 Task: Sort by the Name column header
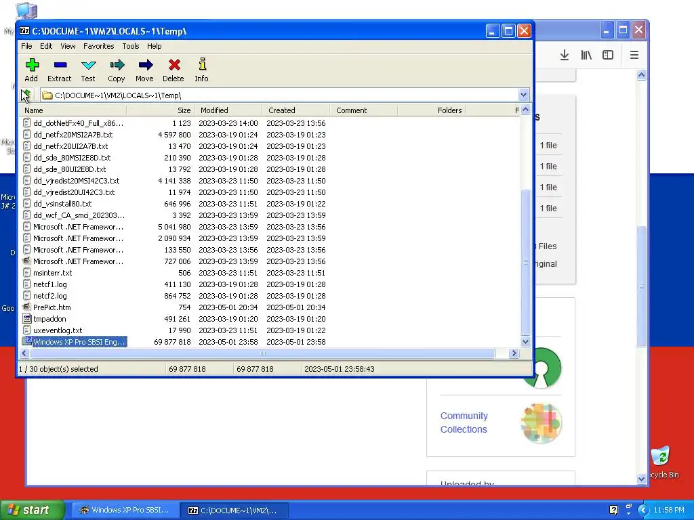pyautogui.click(x=73, y=110)
